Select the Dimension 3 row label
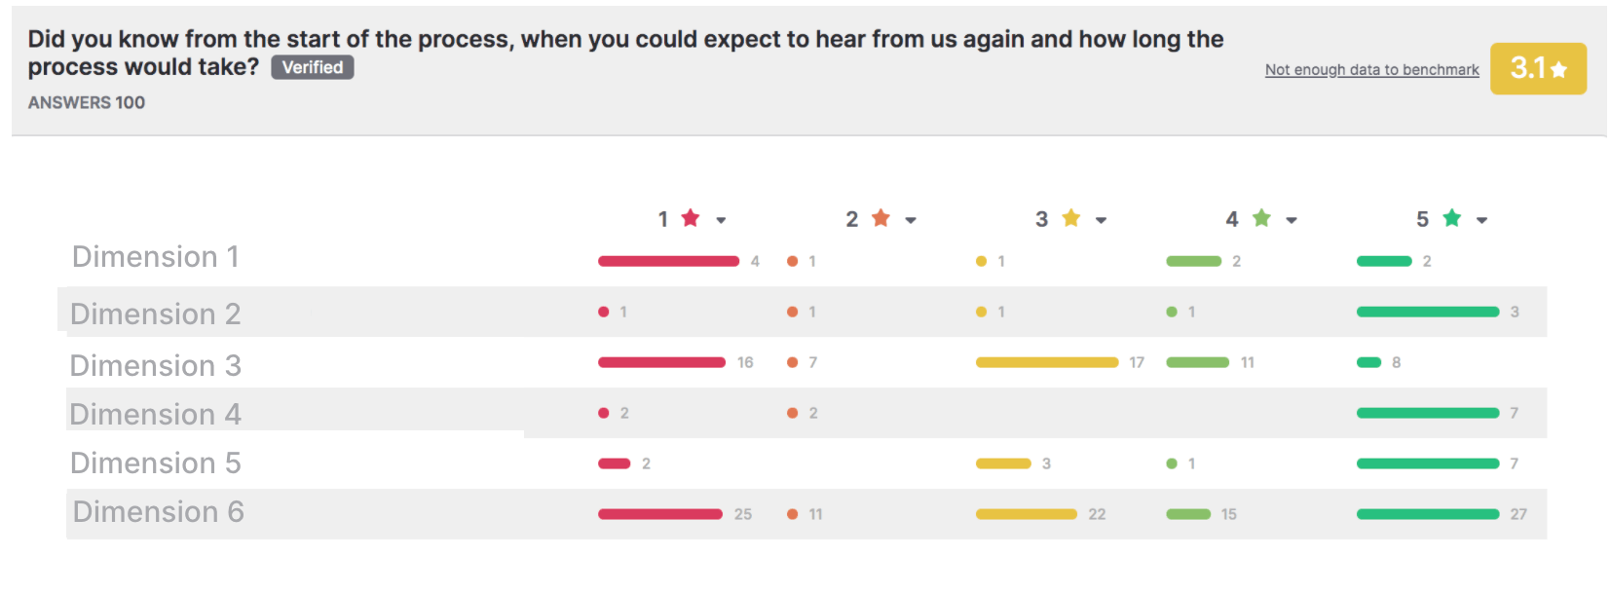The height and width of the screenshot is (592, 1611). click(156, 366)
